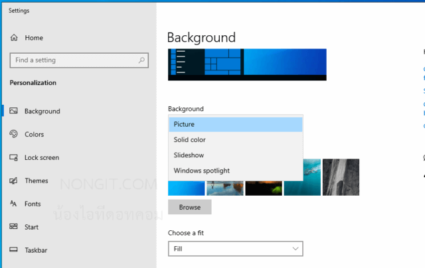Click the search magnifier icon
Image resolution: width=425 pixels, height=268 pixels.
tap(141, 60)
